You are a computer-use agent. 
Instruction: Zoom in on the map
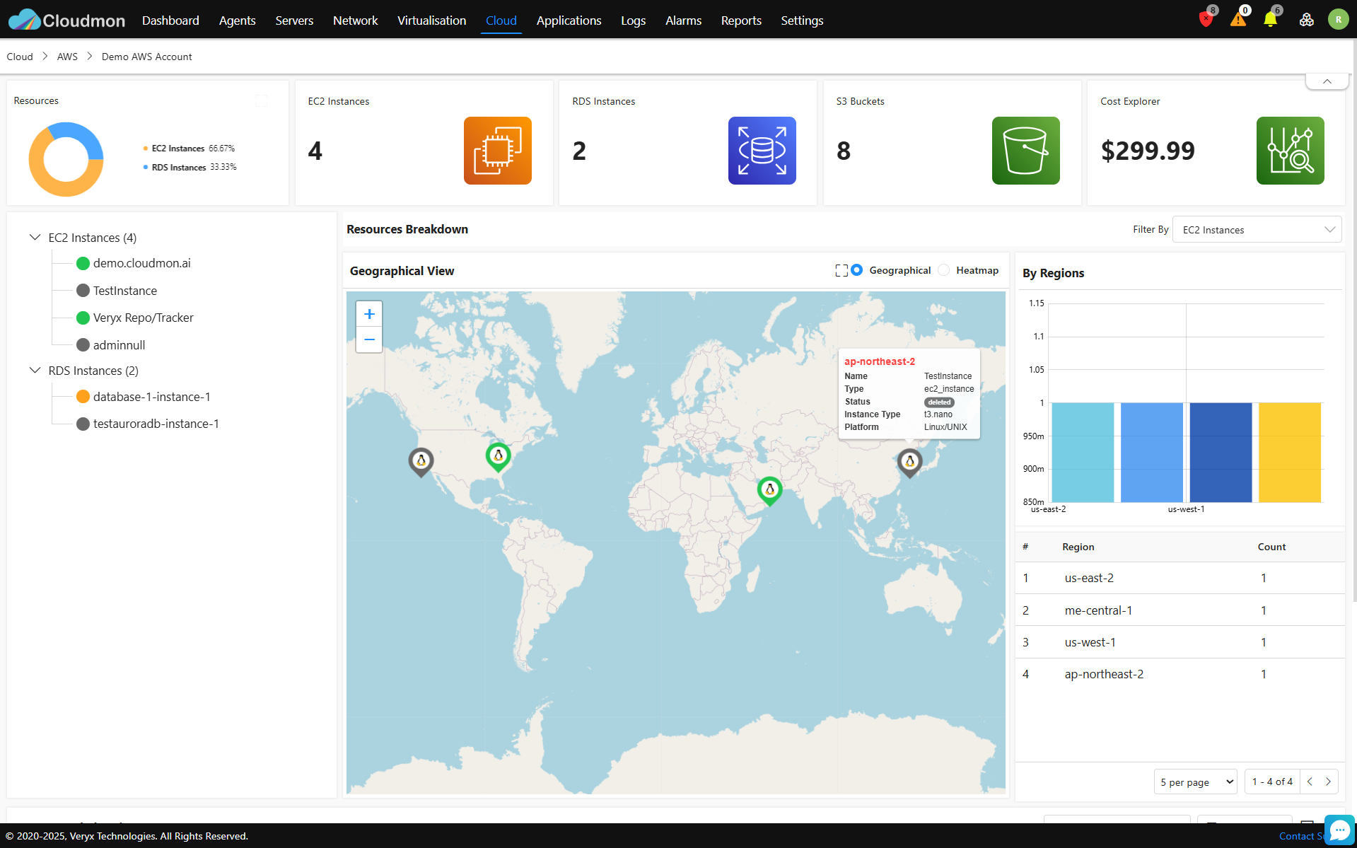(369, 314)
